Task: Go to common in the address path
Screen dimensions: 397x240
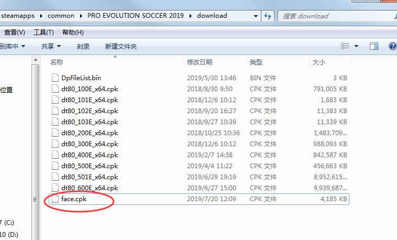Action: pyautogui.click(x=61, y=16)
